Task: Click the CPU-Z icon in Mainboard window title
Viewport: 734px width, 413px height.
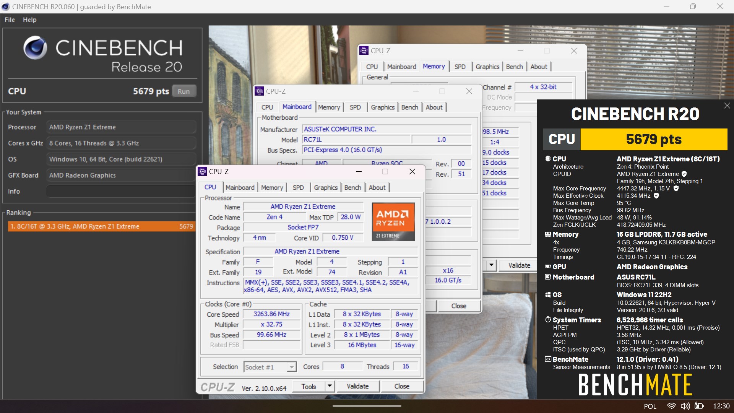Action: (x=259, y=91)
